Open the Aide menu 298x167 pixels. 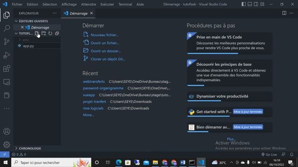click(x=140, y=4)
